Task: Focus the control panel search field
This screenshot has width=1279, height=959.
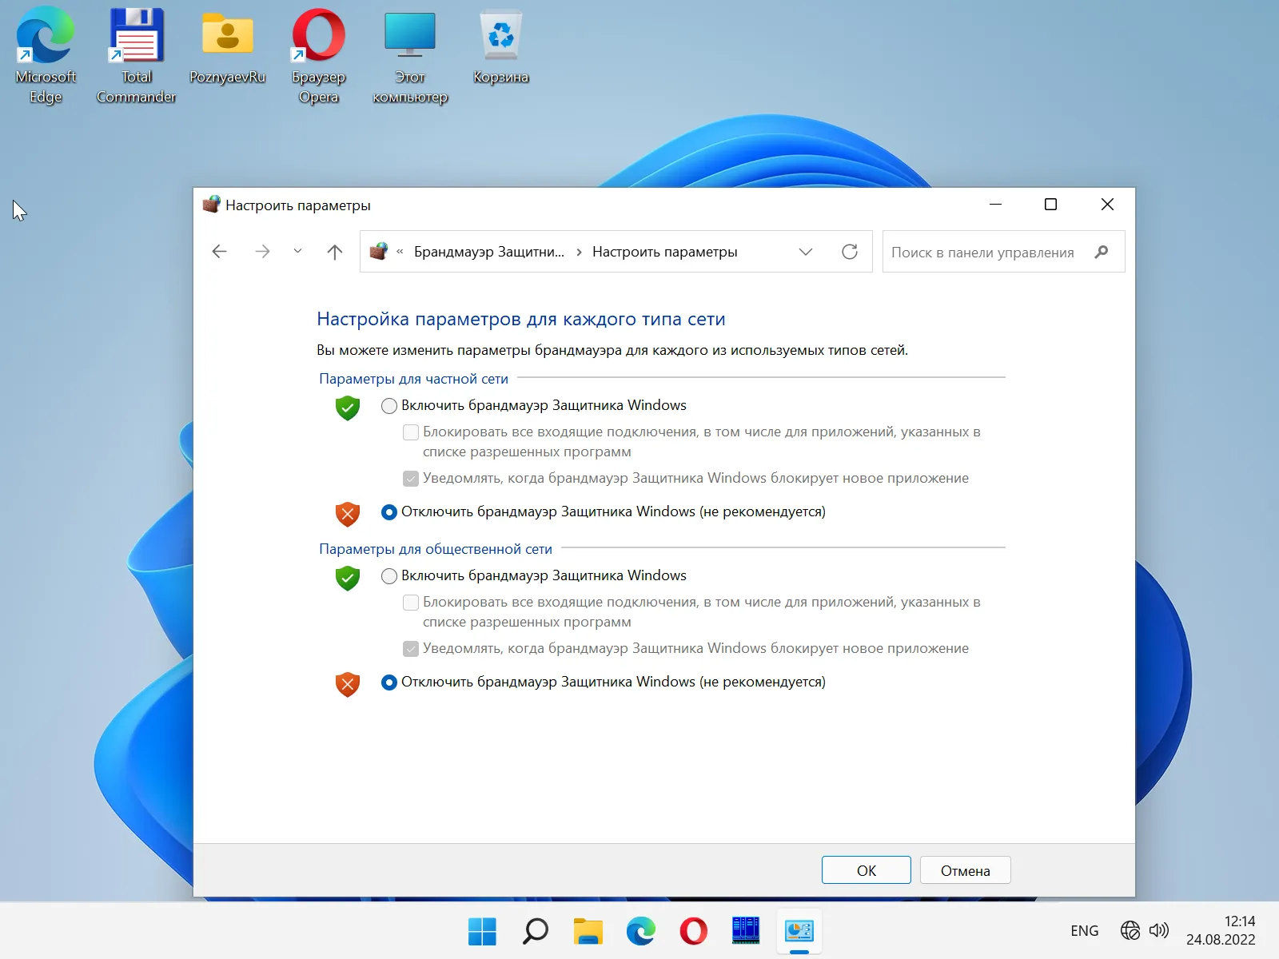Action: click(x=982, y=252)
